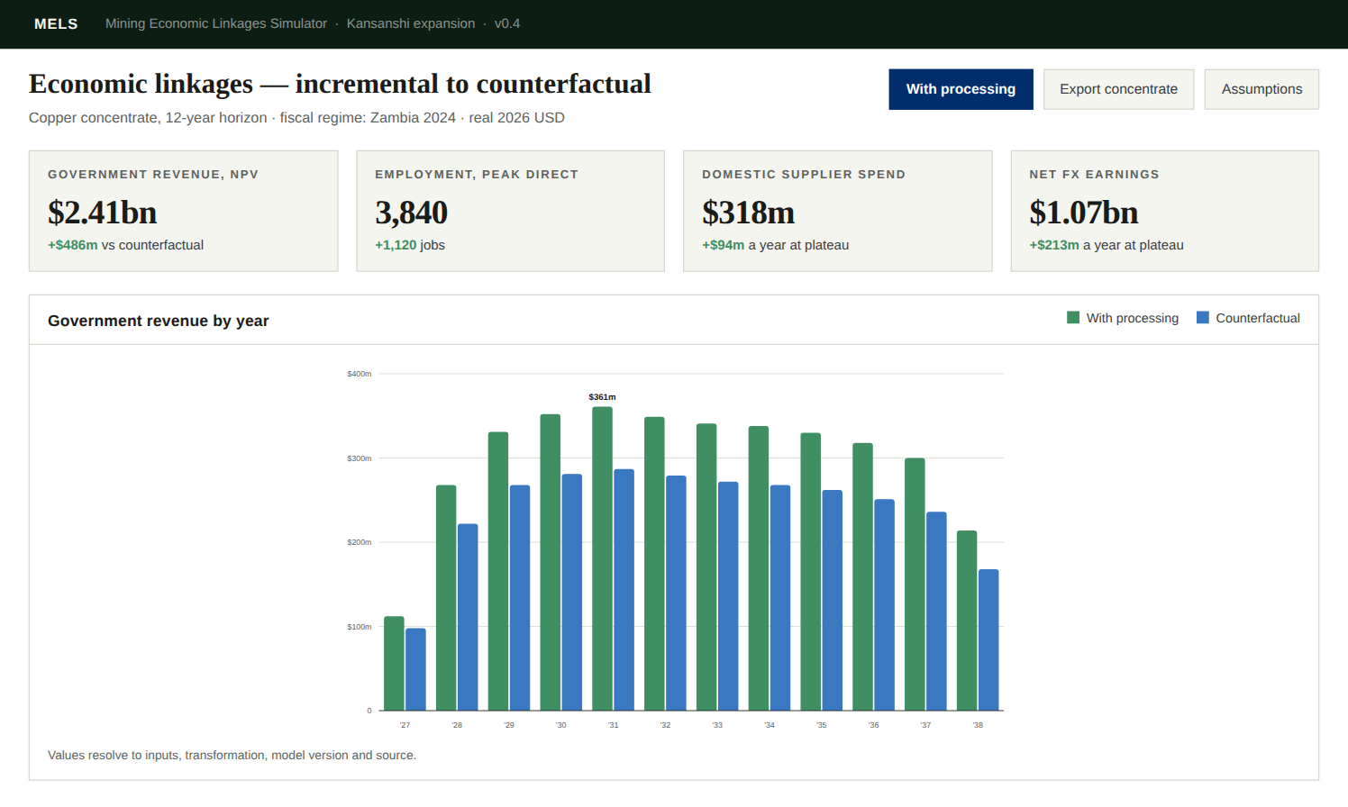Screen dimensions: 1348x807
Task: Click the $1.07bn net FX value
Action: (x=1084, y=213)
